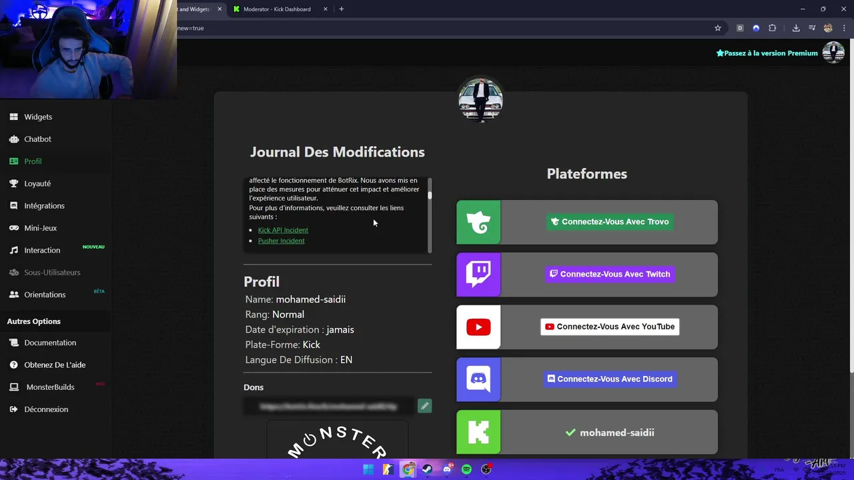Open Kick API Incident link
The height and width of the screenshot is (480, 854).
pos(283,230)
